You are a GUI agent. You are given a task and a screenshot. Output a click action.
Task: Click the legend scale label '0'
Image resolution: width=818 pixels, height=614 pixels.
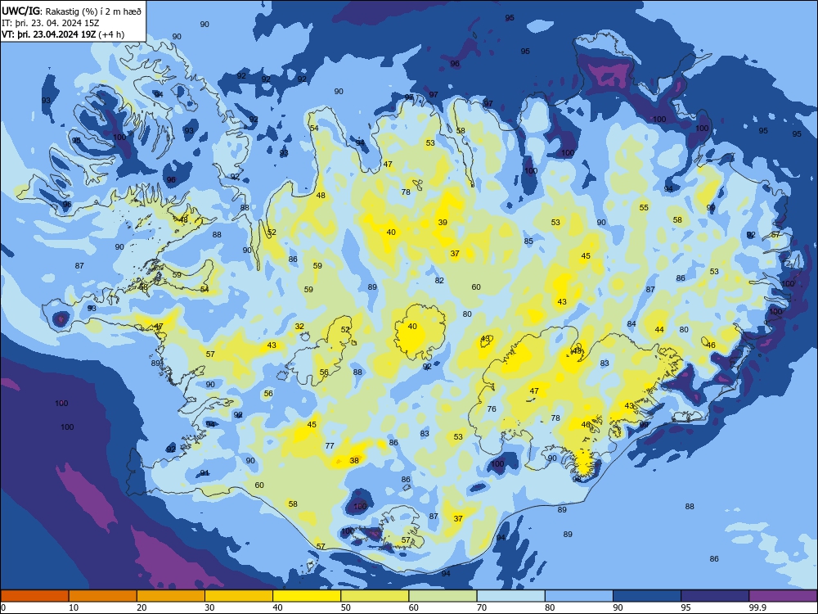(3, 607)
